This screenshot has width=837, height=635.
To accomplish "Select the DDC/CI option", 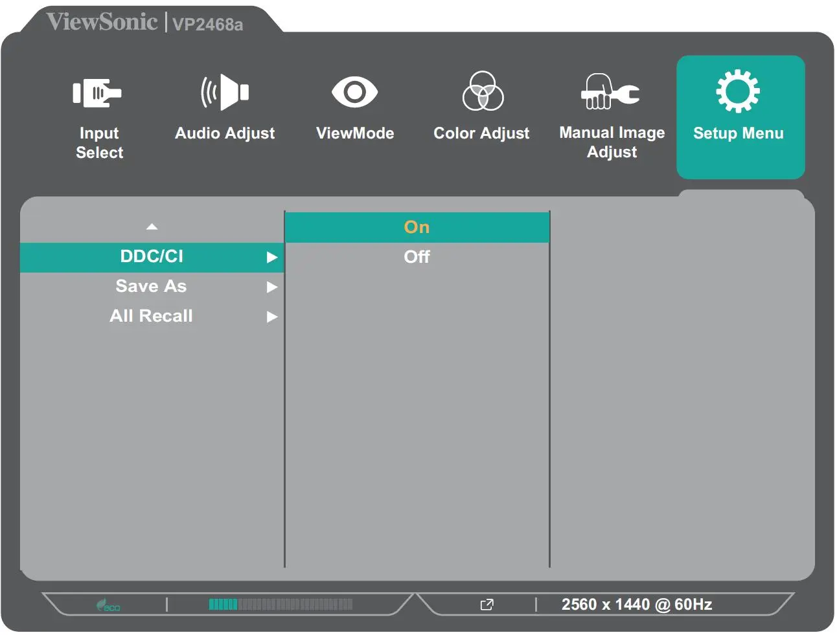I will point(152,258).
